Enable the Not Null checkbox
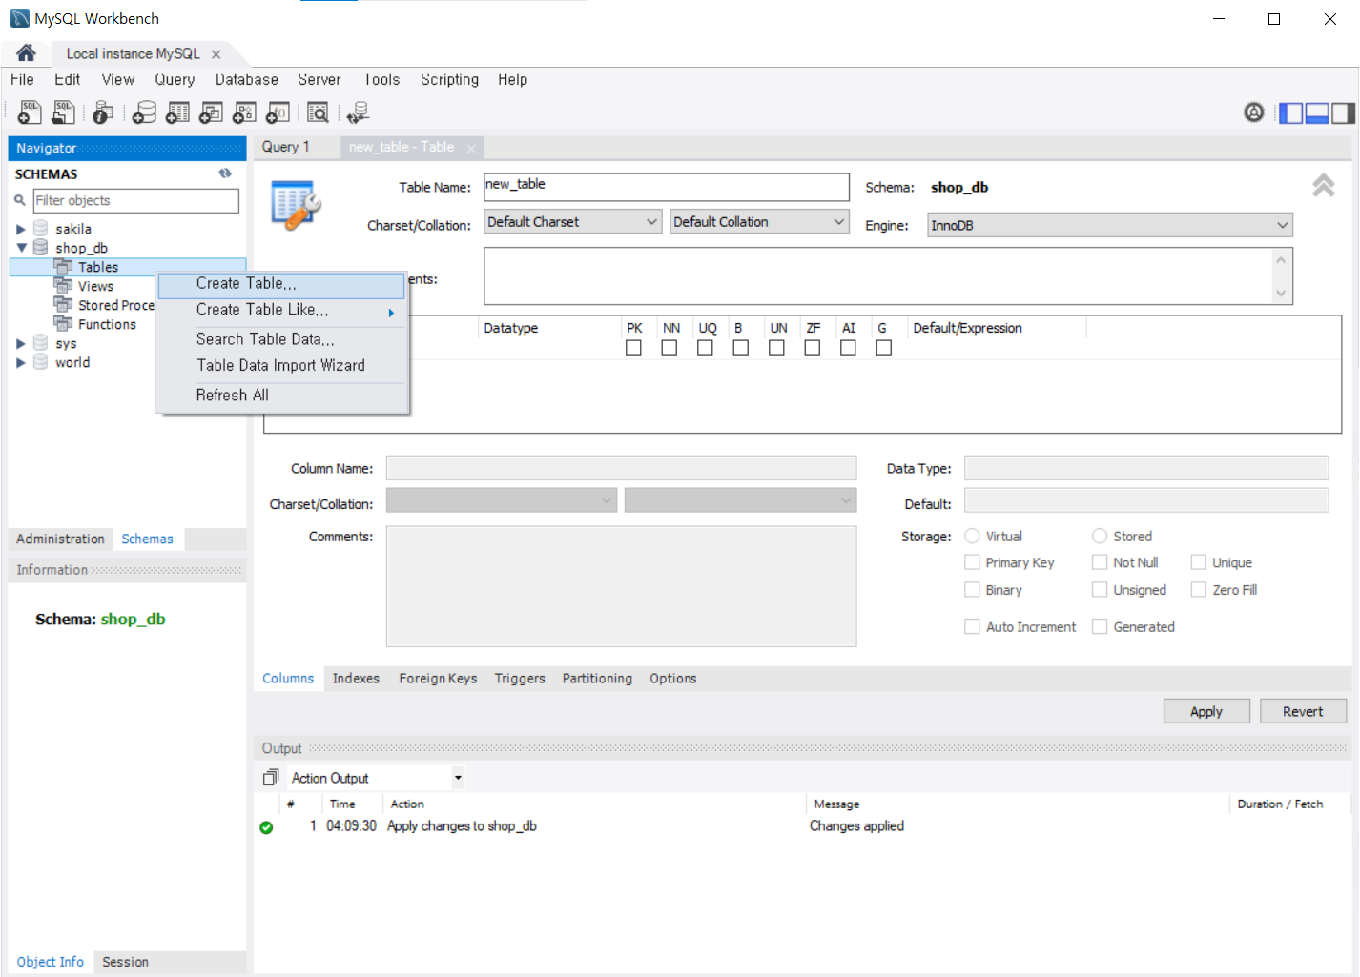The image size is (1360, 977). pyautogui.click(x=1100, y=562)
